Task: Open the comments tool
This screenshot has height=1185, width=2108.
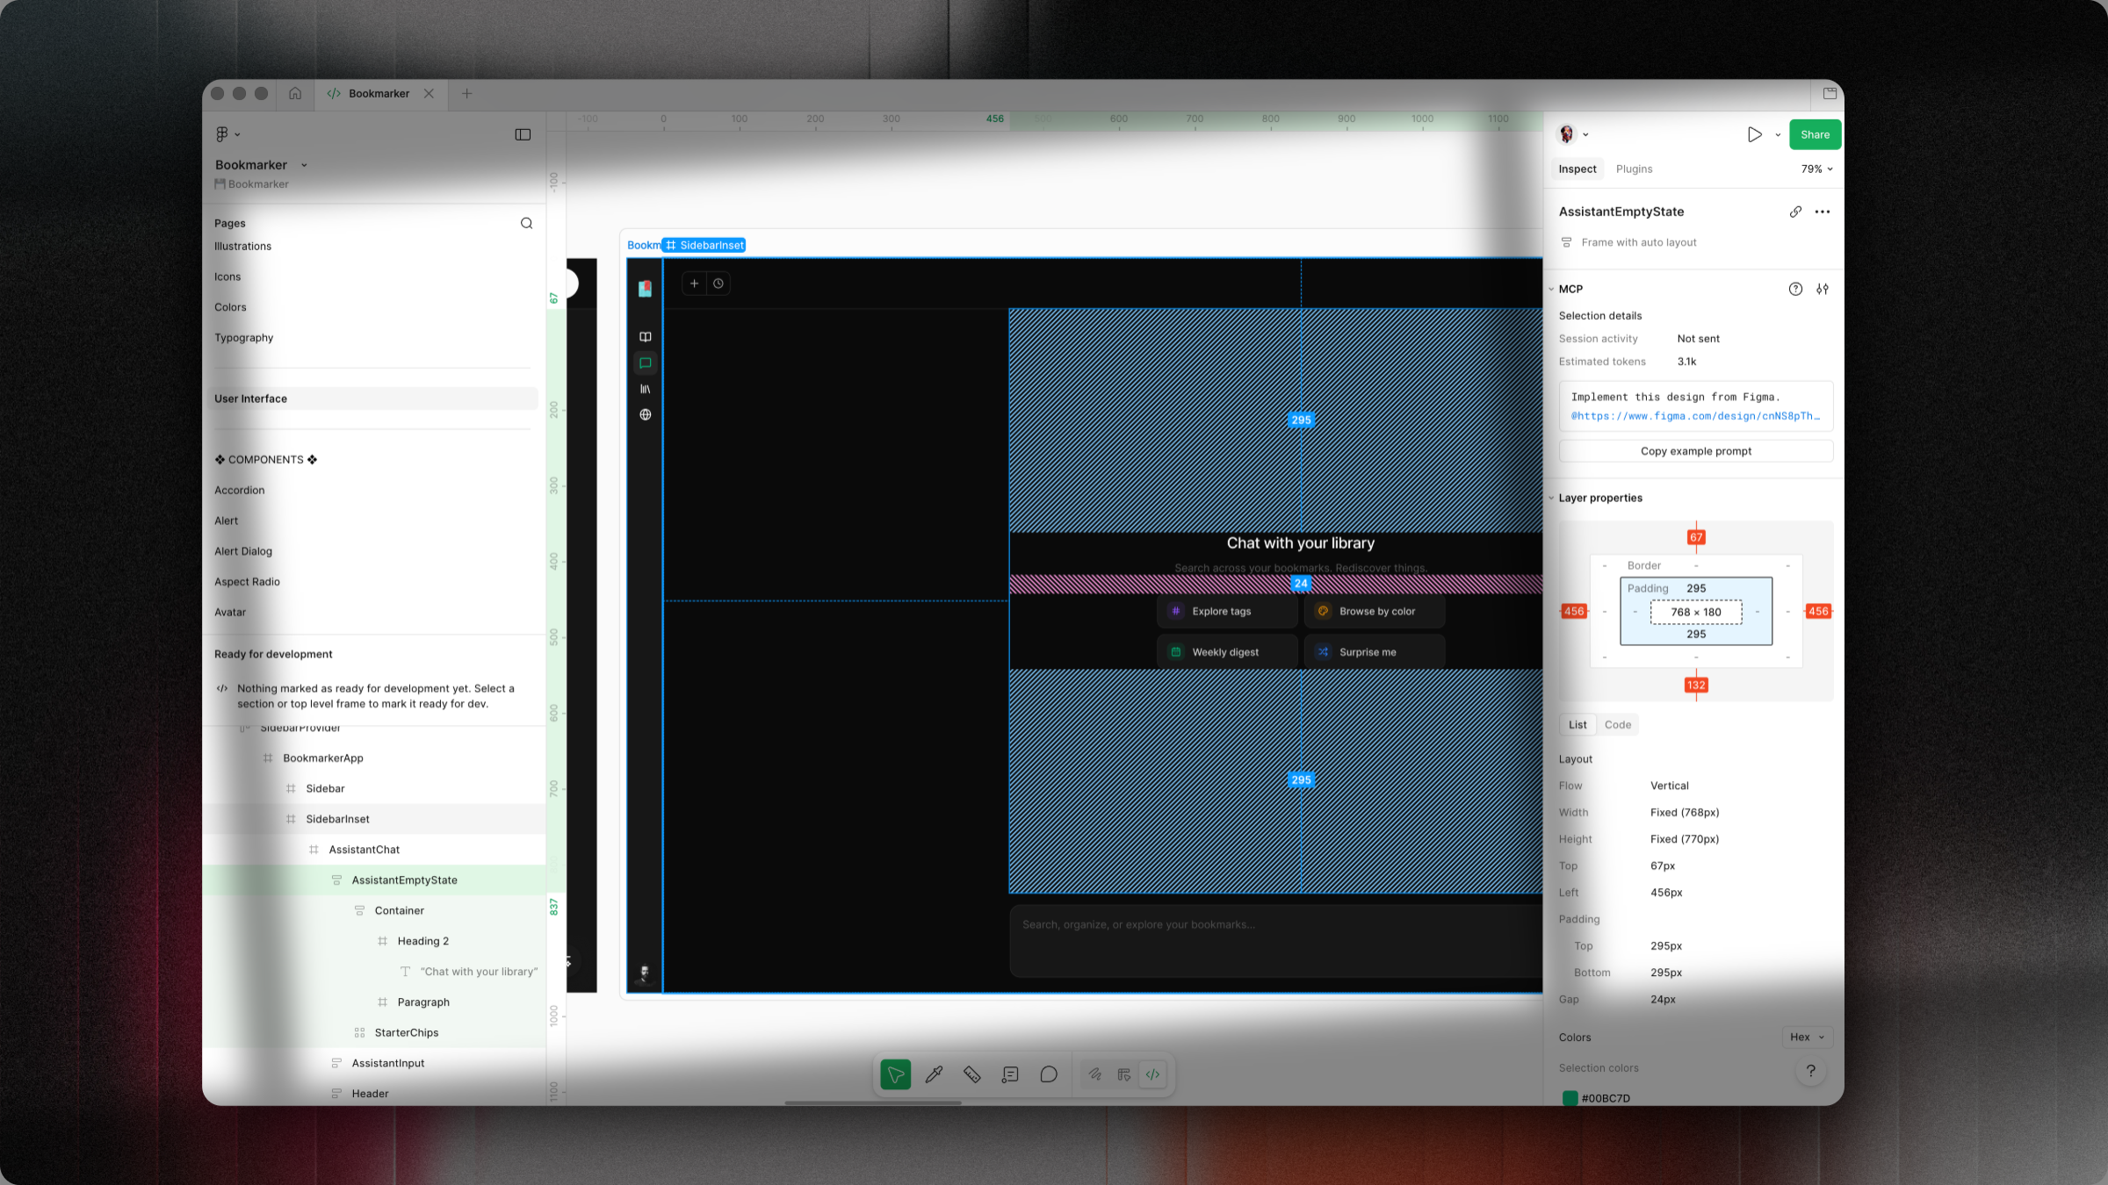Action: [x=1048, y=1074]
